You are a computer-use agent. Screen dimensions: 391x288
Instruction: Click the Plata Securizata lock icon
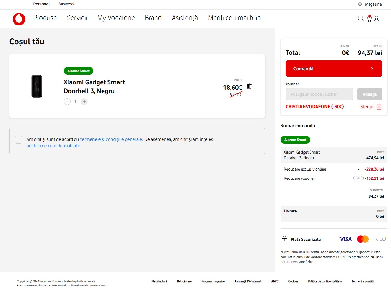[284, 239]
